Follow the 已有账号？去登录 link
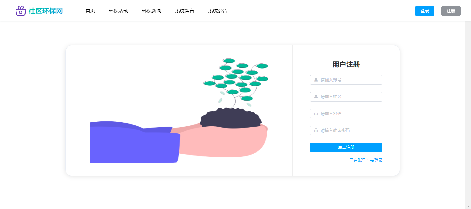 pos(366,160)
